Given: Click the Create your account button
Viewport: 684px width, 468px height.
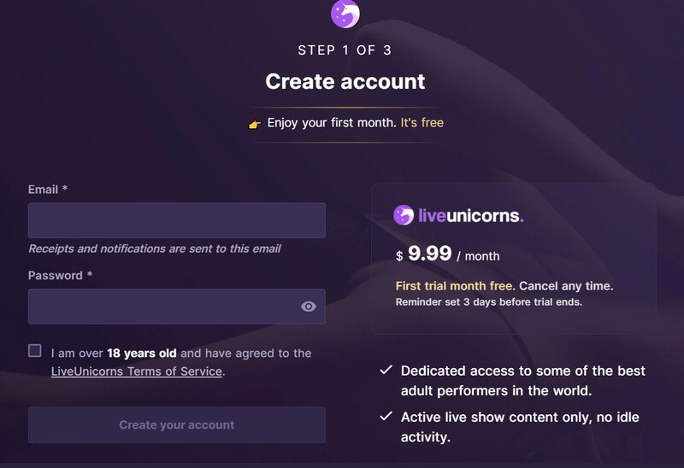Looking at the screenshot, I should (177, 424).
